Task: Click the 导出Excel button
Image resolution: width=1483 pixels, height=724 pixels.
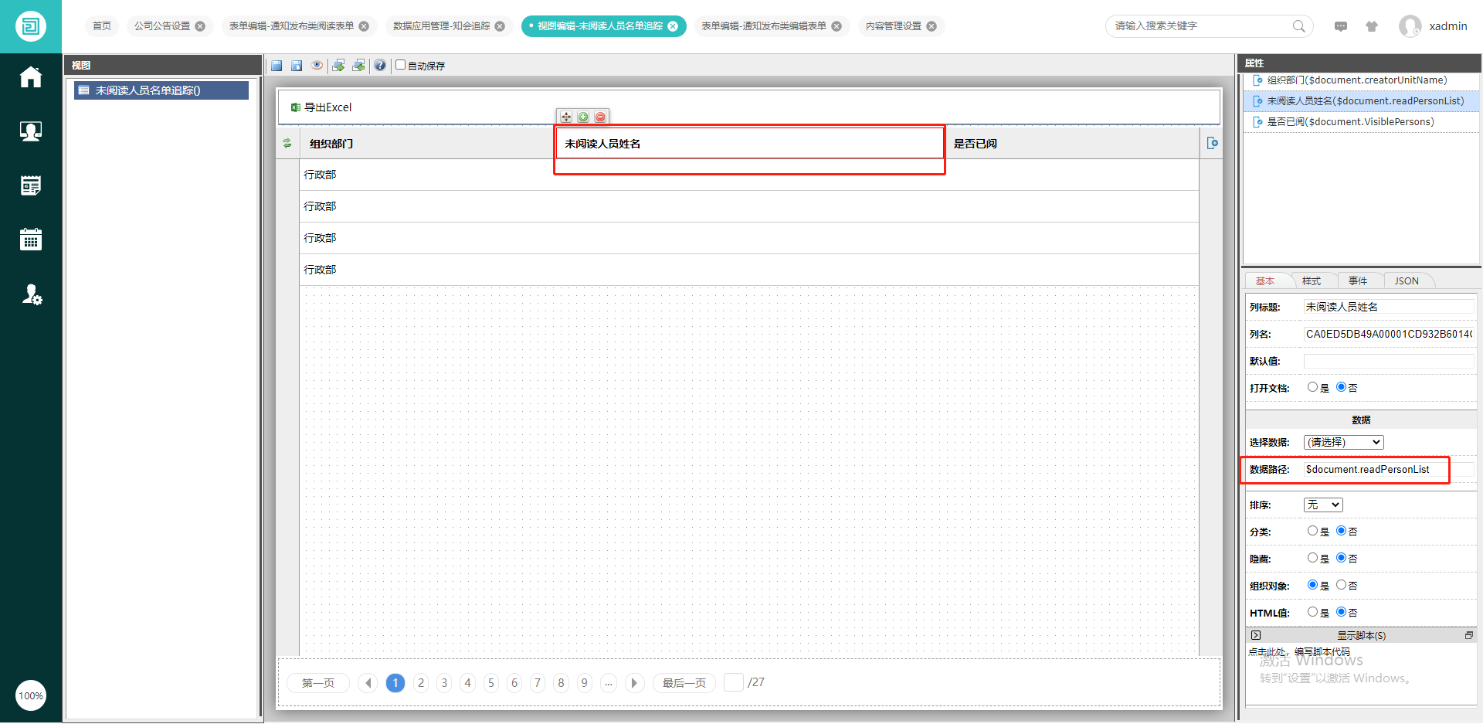Action: (321, 107)
